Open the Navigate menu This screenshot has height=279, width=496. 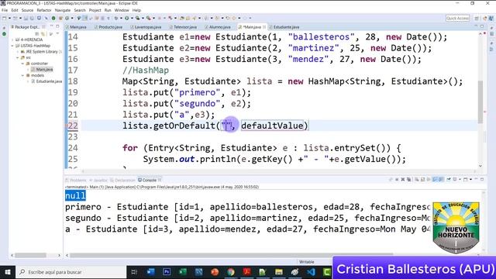coord(63,10)
